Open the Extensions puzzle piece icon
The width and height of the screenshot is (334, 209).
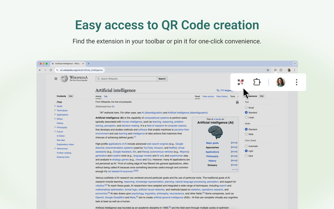(x=257, y=82)
